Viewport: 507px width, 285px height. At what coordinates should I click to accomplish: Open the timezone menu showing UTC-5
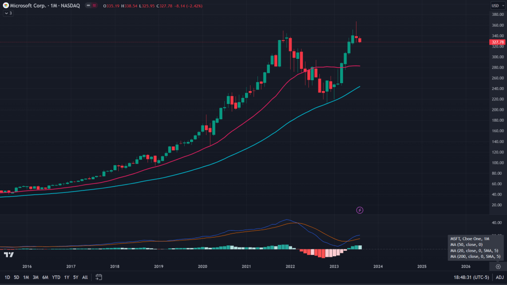(x=471, y=277)
